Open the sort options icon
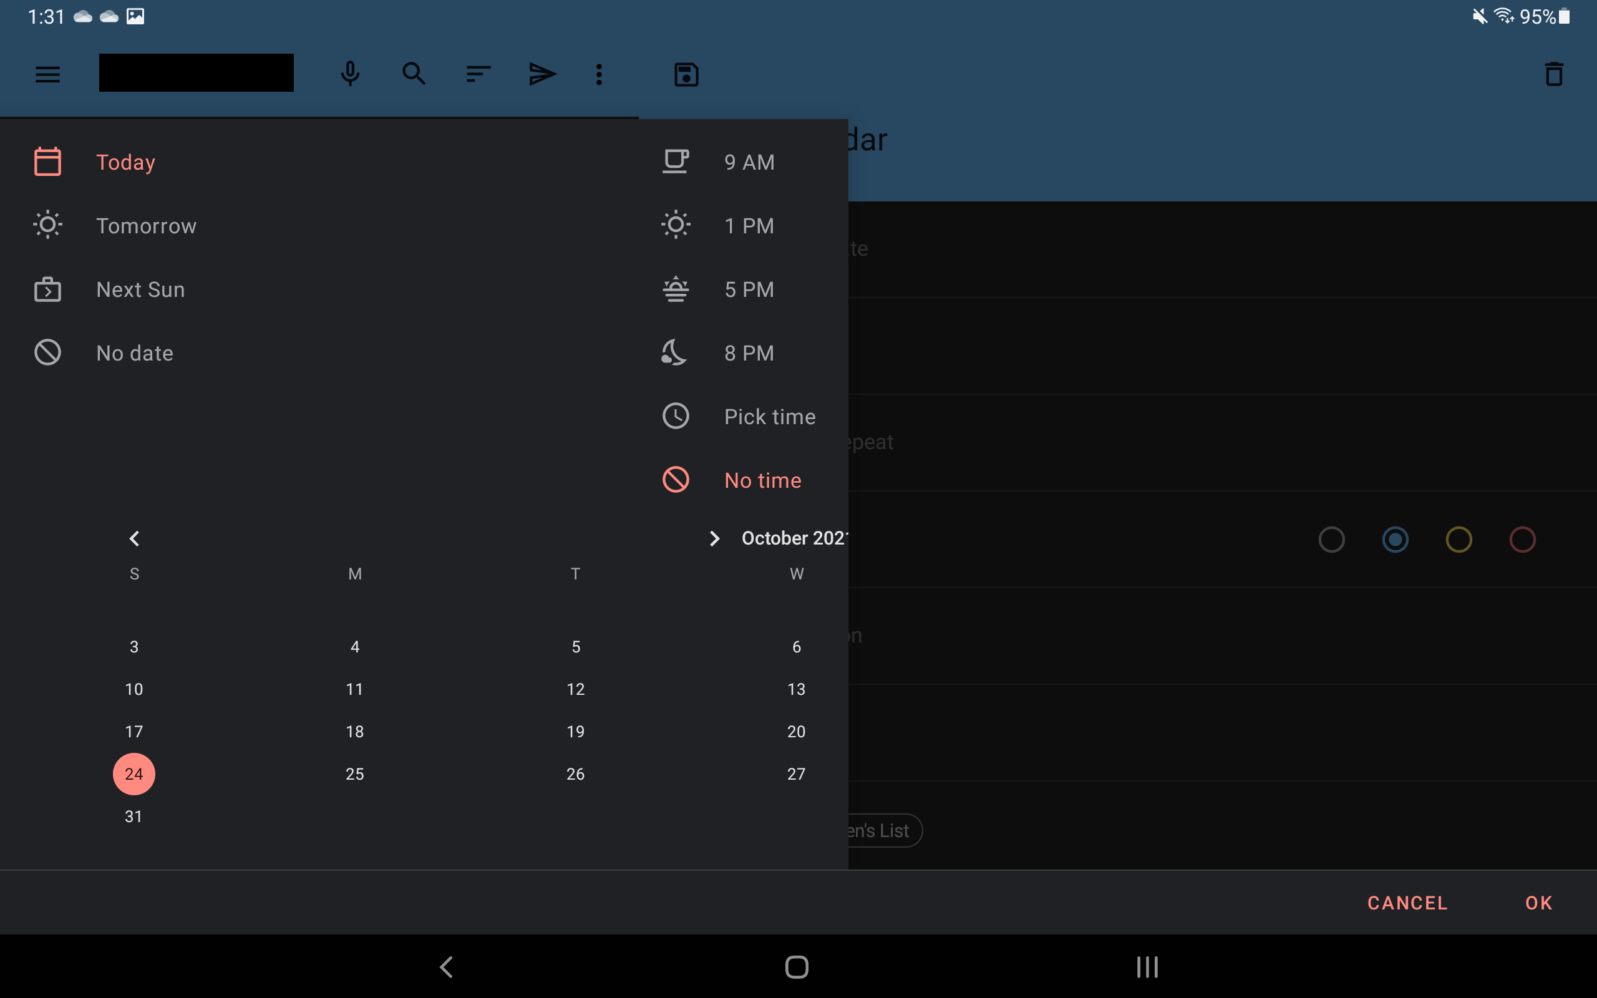Image resolution: width=1597 pixels, height=998 pixels. click(478, 74)
